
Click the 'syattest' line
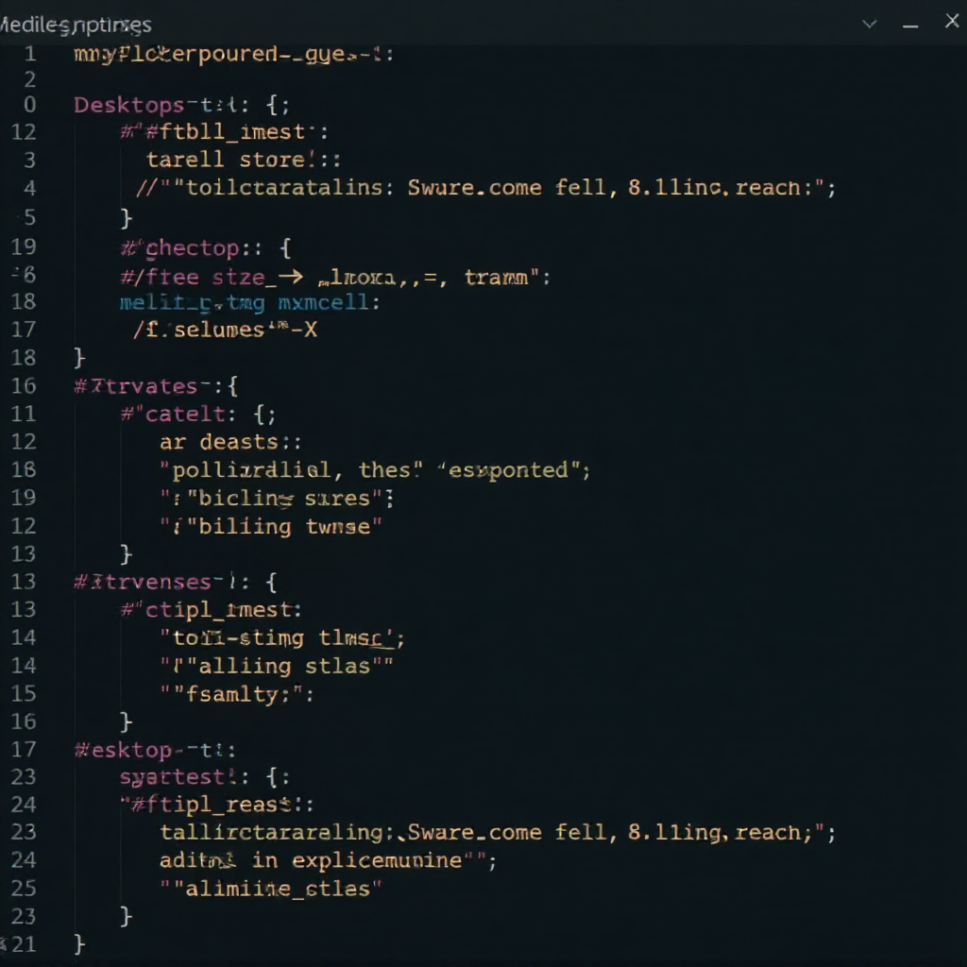click(205, 777)
